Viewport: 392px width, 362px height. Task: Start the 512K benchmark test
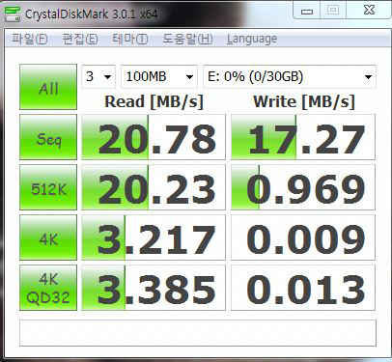[x=48, y=187]
